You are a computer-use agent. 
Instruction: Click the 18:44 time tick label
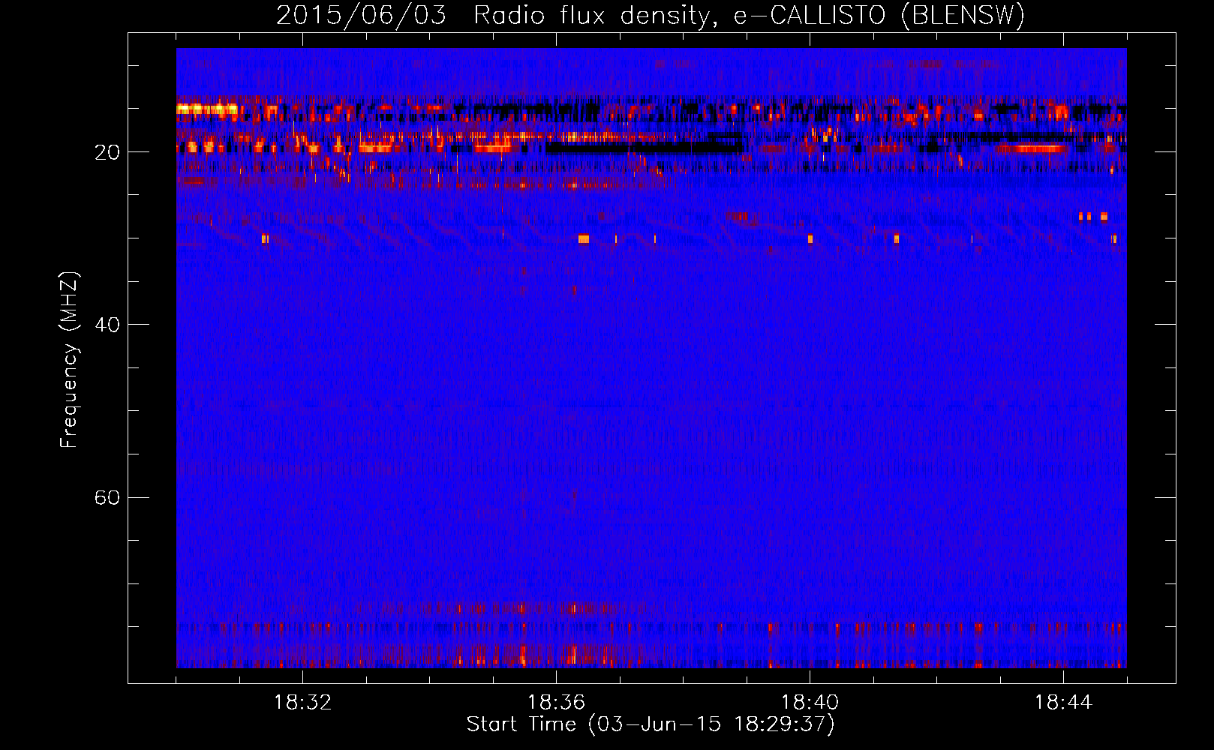1063,703
